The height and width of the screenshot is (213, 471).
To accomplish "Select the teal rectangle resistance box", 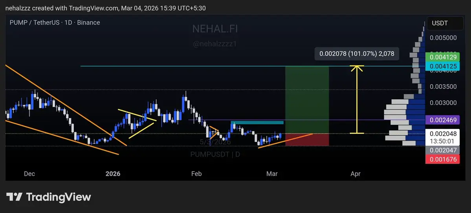I will 257,123.
